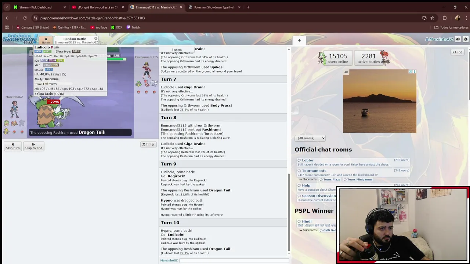Open the KICK bookmark

click(x=117, y=27)
